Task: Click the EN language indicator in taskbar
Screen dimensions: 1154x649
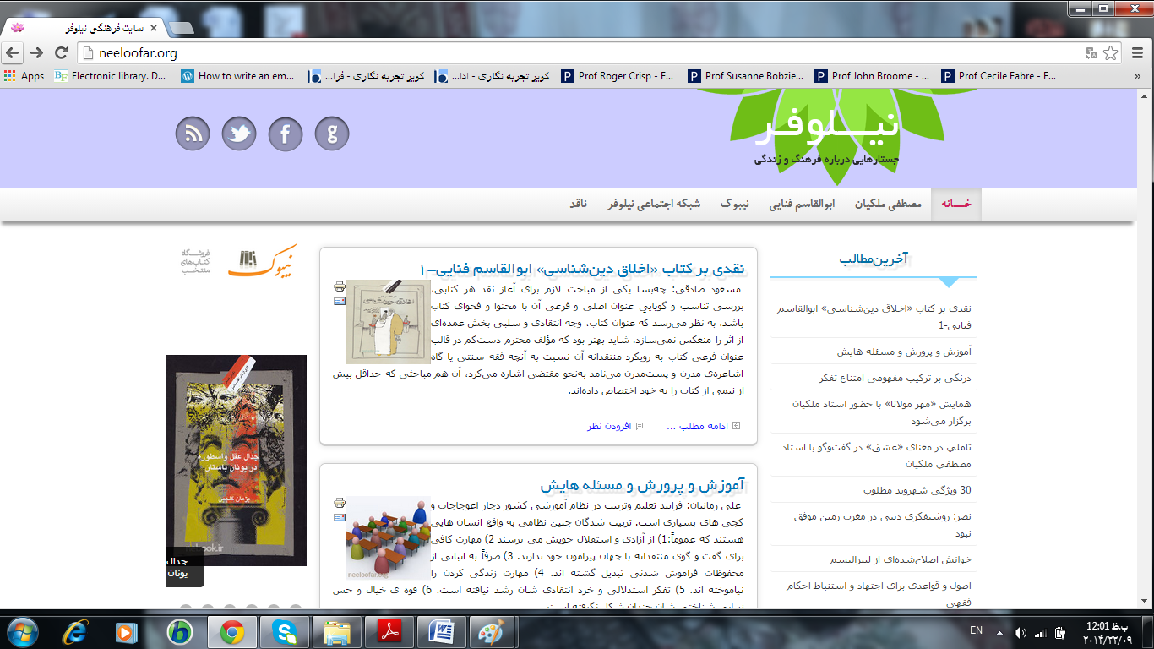Action: pyautogui.click(x=976, y=630)
